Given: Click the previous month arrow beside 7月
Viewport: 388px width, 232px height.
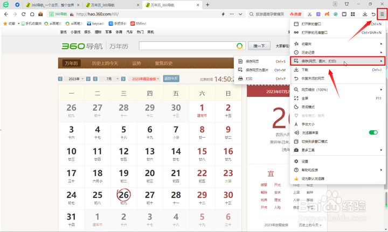Looking at the screenshot, I should [x=95, y=79].
